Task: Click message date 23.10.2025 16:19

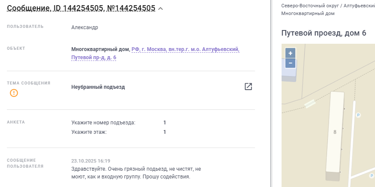Action: [90, 161]
